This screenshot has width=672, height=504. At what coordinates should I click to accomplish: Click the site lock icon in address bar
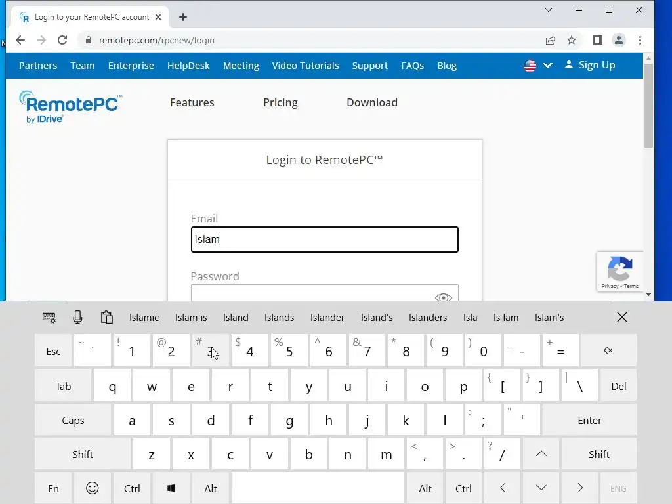pyautogui.click(x=89, y=40)
